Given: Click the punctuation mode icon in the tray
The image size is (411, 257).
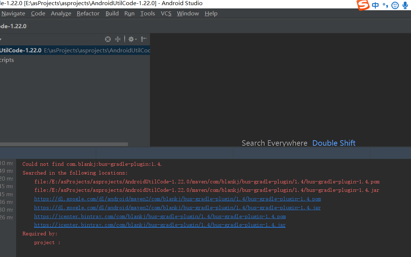Looking at the screenshot, I should [385, 5].
